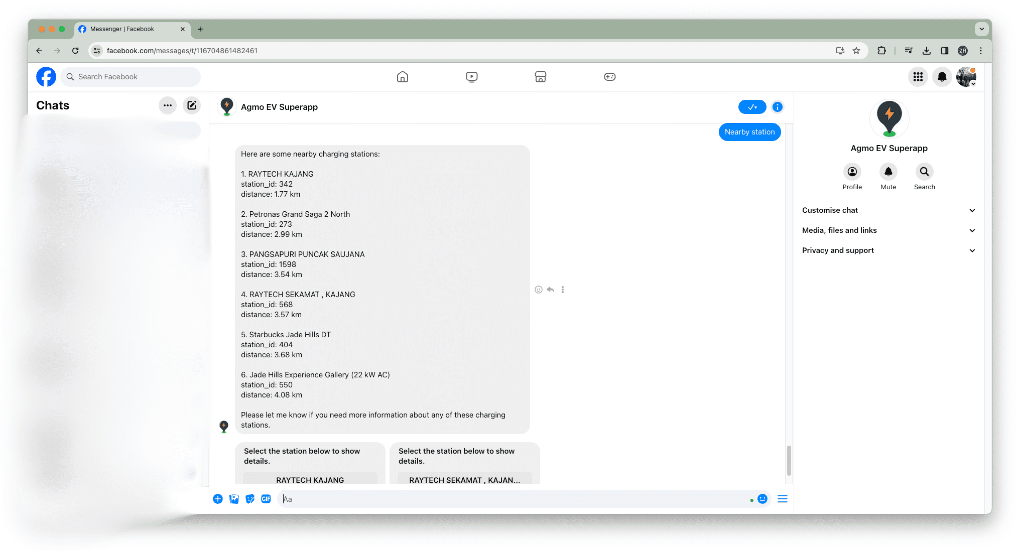React to the message with emoji icon
Image resolution: width=1020 pixels, height=551 pixels.
point(539,290)
